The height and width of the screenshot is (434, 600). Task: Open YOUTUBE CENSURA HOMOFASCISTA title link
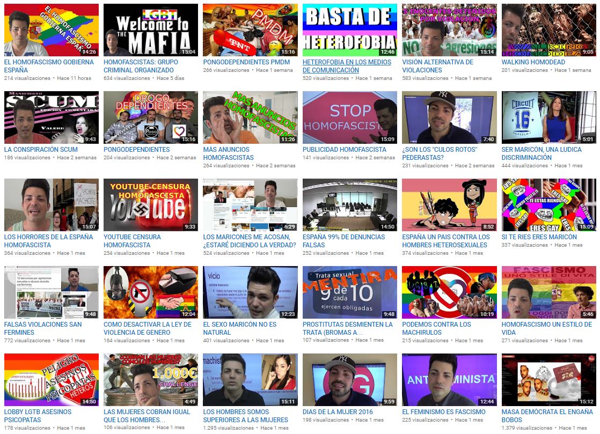(132, 241)
